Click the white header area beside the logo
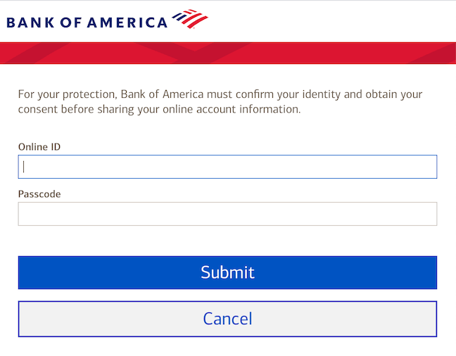456x356 pixels. pos(331,21)
